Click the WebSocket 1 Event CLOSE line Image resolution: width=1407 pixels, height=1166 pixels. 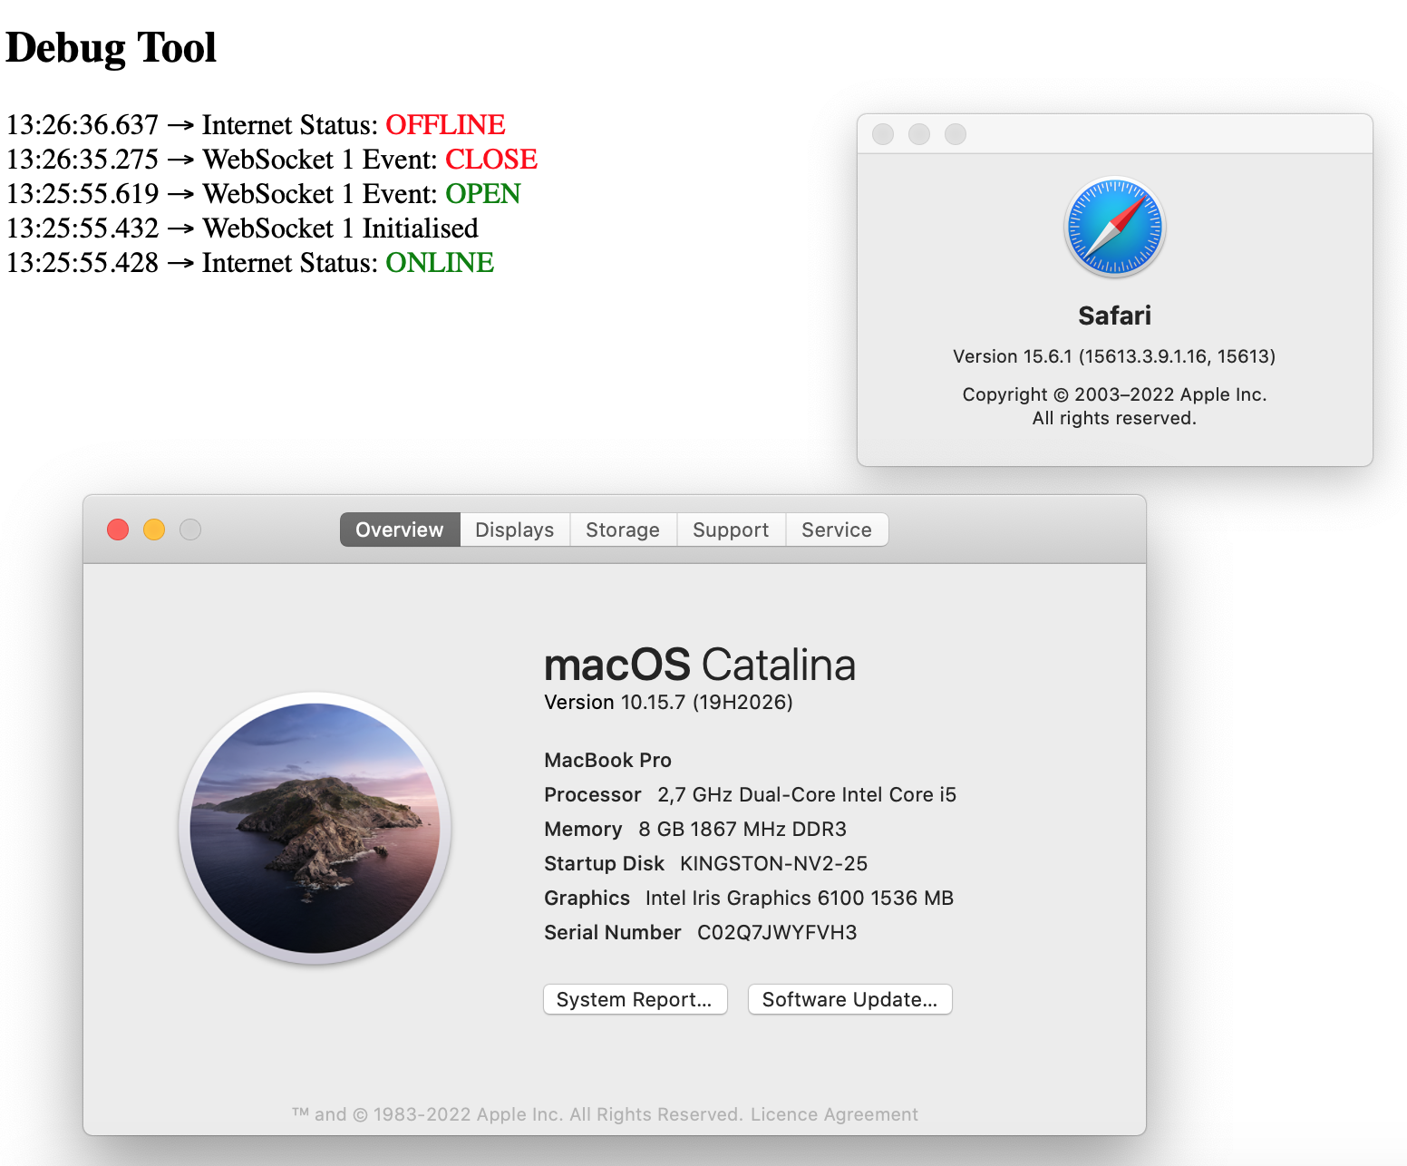(x=272, y=159)
